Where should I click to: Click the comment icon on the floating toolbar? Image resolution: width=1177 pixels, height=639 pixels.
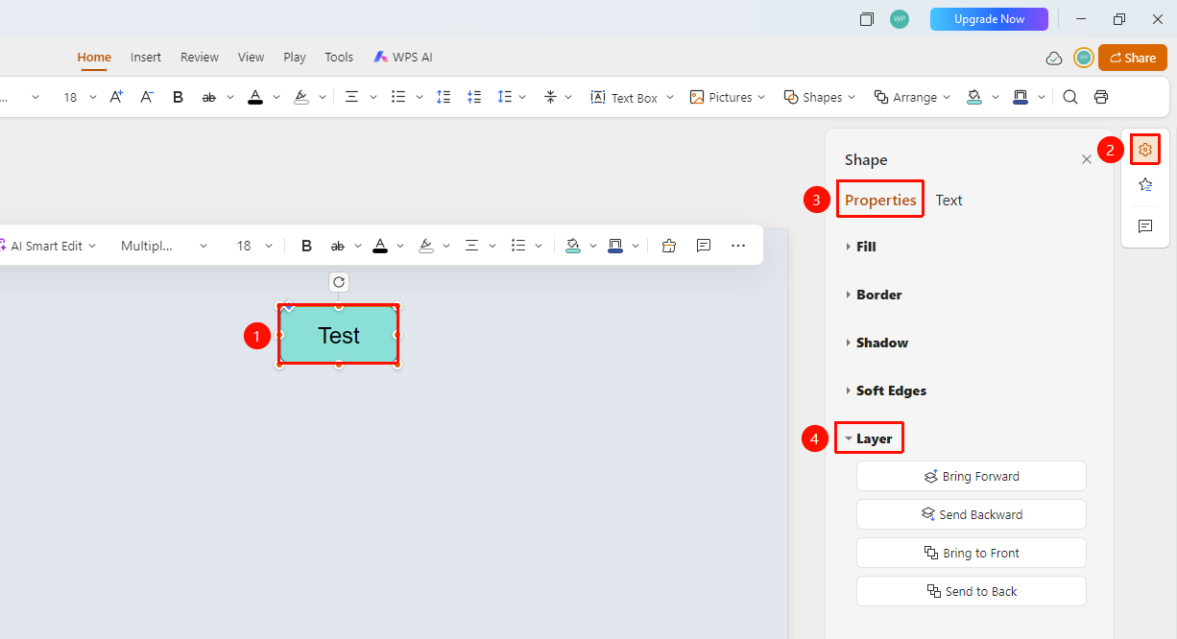coord(704,246)
